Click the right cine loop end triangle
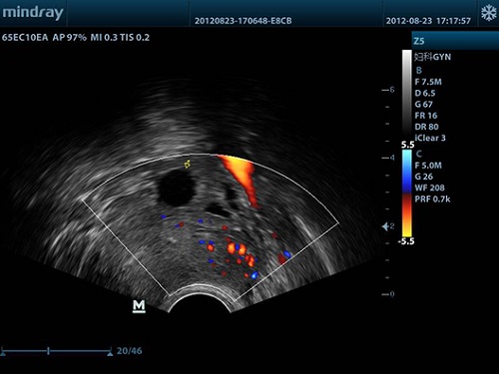Image resolution: width=499 pixels, height=374 pixels. pyautogui.click(x=110, y=353)
